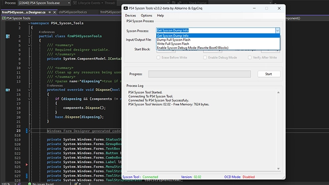
Task: Collapse the partial class frmPS4SysconTools block
Action: [29, 36]
